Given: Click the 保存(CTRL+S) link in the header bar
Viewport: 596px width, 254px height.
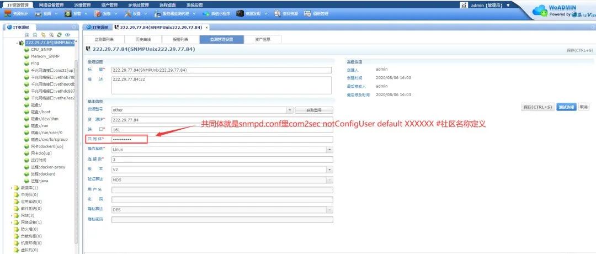Looking at the screenshot, I should tap(579, 50).
